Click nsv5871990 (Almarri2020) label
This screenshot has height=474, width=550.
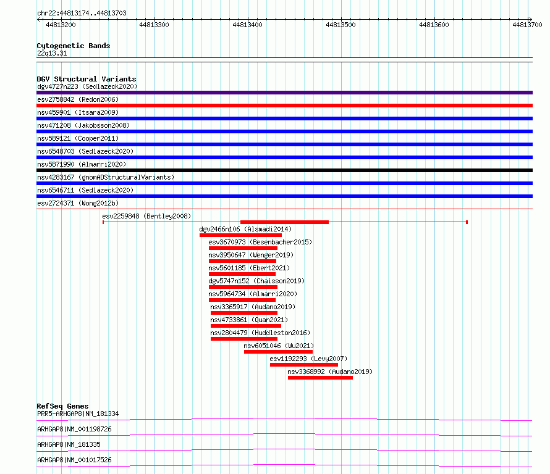click(82, 164)
